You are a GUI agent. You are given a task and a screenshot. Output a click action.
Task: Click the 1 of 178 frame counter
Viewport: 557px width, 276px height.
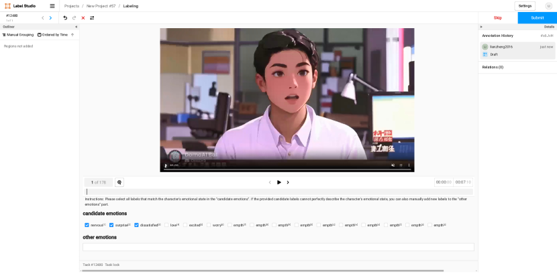point(99,182)
